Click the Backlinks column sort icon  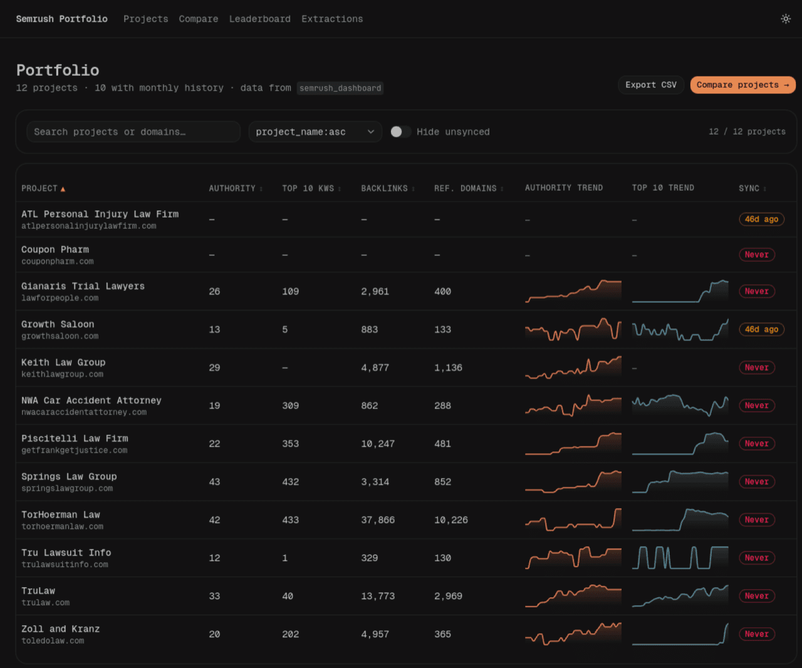tap(413, 189)
